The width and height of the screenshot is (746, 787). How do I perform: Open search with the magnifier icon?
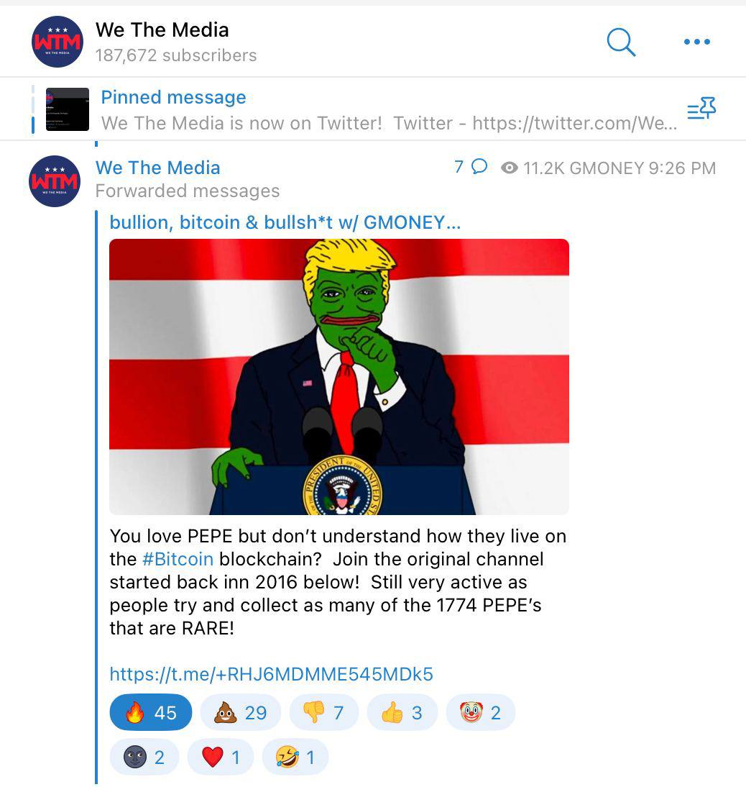pyautogui.click(x=621, y=42)
